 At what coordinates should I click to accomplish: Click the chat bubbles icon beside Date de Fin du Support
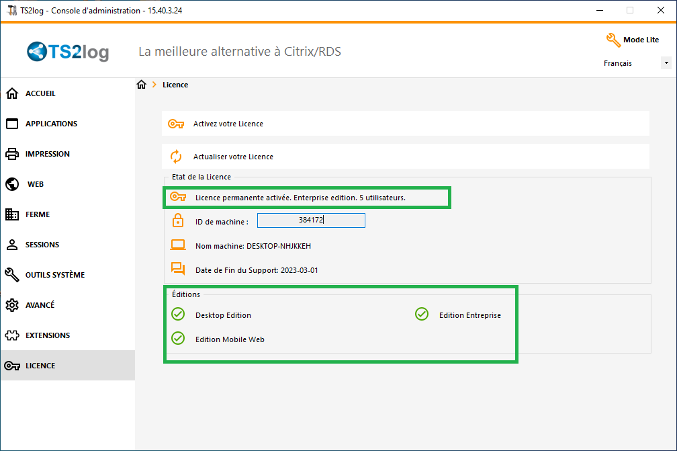[178, 269]
